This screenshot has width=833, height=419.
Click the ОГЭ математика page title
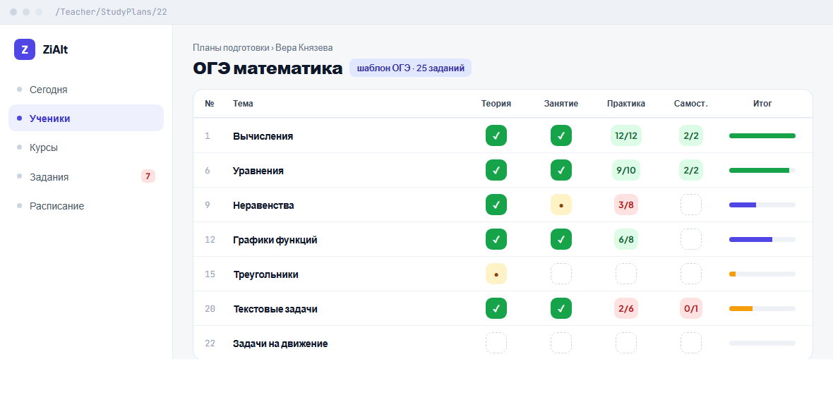point(268,68)
